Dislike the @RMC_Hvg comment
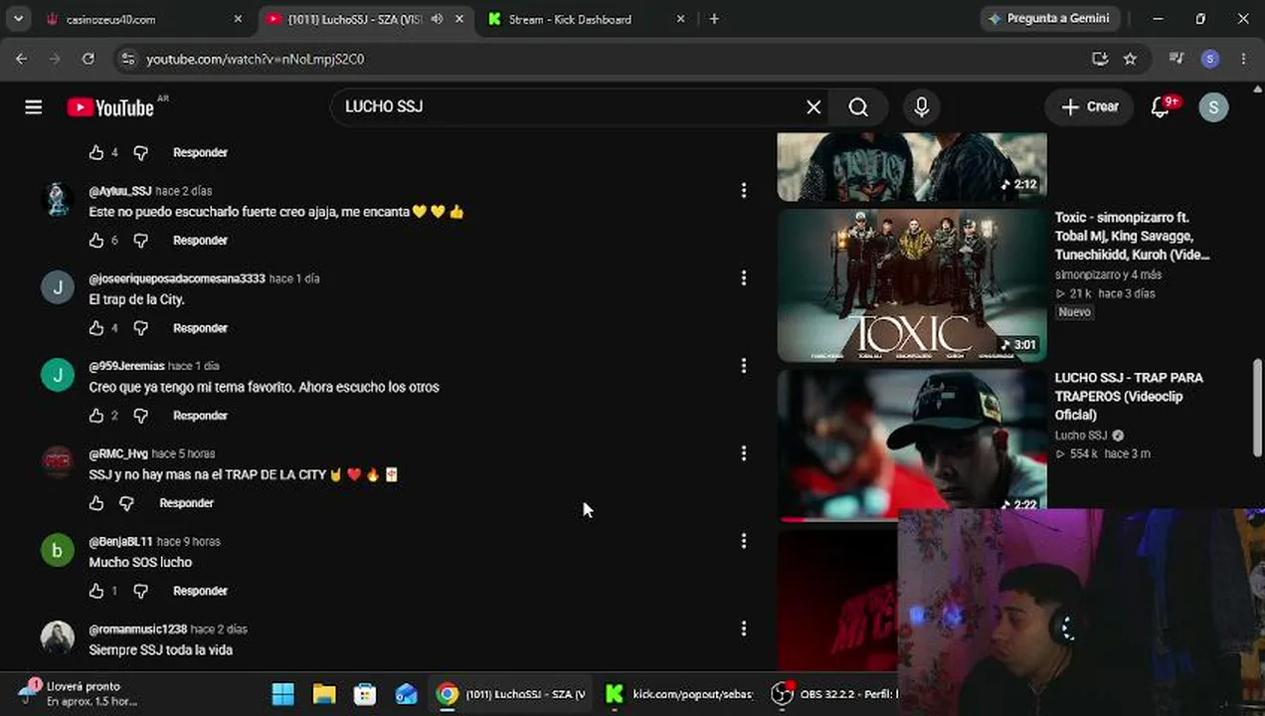 point(126,503)
